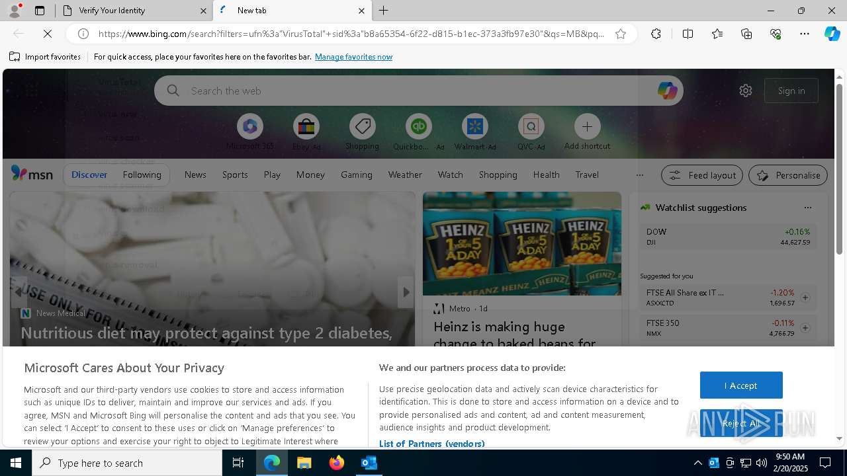Image resolution: width=847 pixels, height=476 pixels.
Task: Open the Shopping section in msn nav
Action: pos(498,175)
